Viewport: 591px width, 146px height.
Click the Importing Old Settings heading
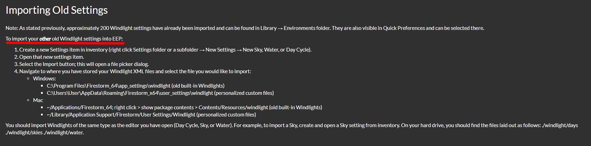pos(57,10)
